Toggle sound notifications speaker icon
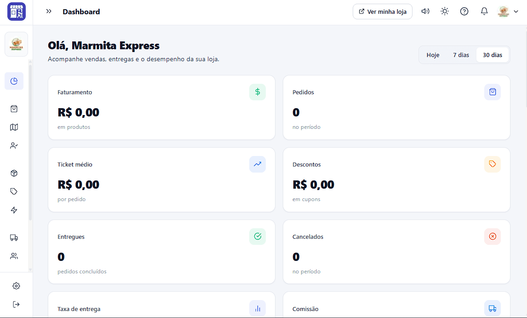The height and width of the screenshot is (318, 527). pos(425,12)
